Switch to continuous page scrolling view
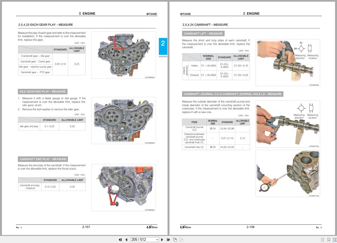 point(329,240)
